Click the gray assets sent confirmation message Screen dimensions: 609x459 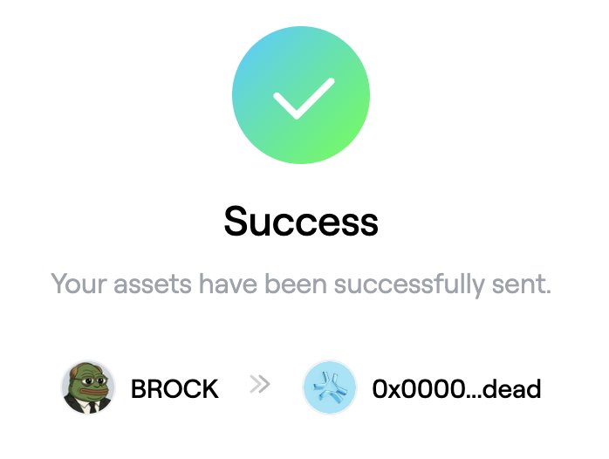(301, 284)
